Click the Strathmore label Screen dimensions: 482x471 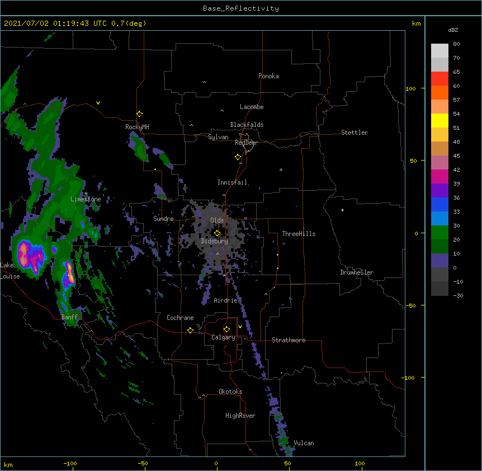(289, 340)
